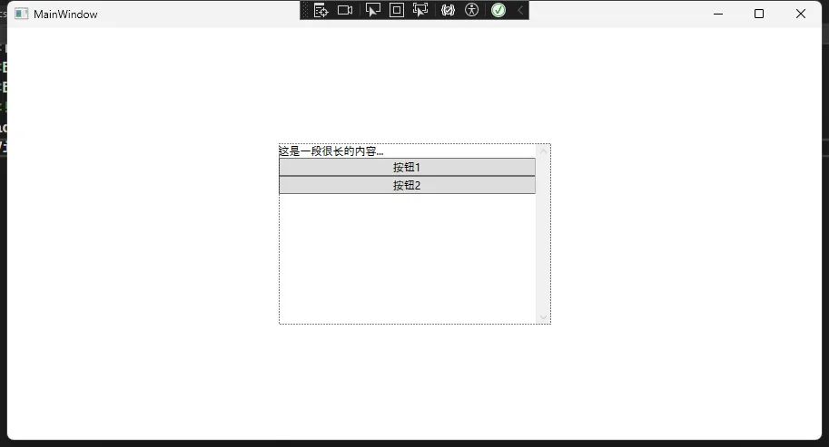
Task: Click the dotted grip handle on debug toolbar
Action: tap(306, 10)
